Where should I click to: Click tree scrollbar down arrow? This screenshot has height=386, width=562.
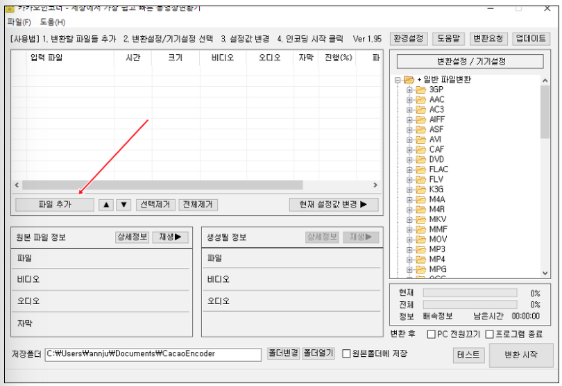pyautogui.click(x=545, y=273)
